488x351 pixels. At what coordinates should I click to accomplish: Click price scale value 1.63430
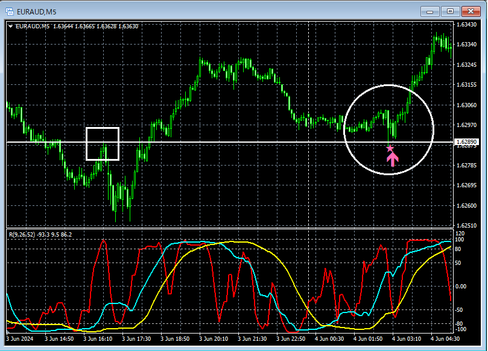click(466, 24)
